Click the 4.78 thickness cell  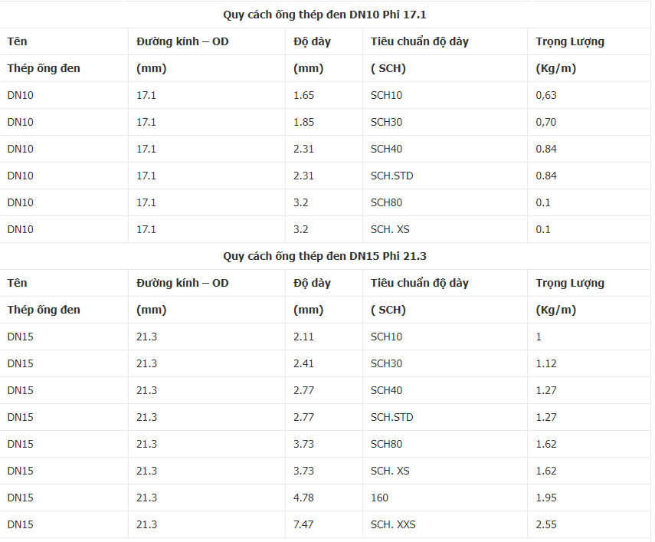point(304,498)
